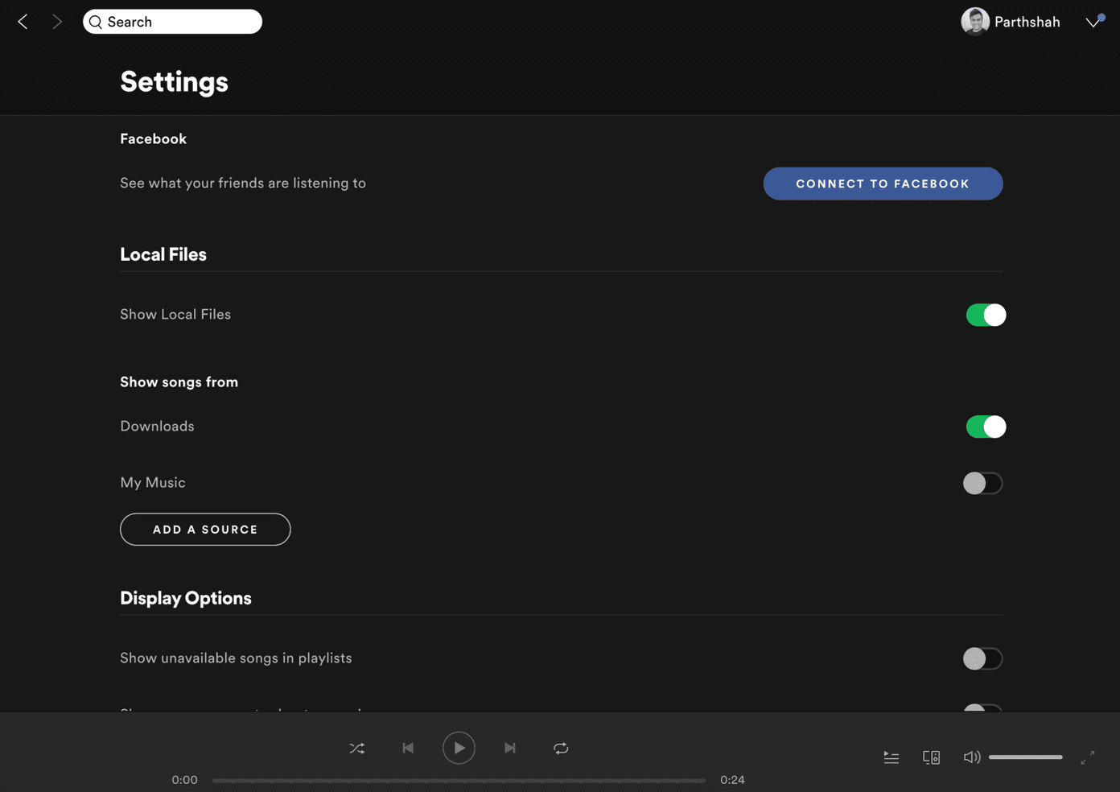Click the Display Options heading
Viewport: 1120px width, 792px height.
[186, 598]
